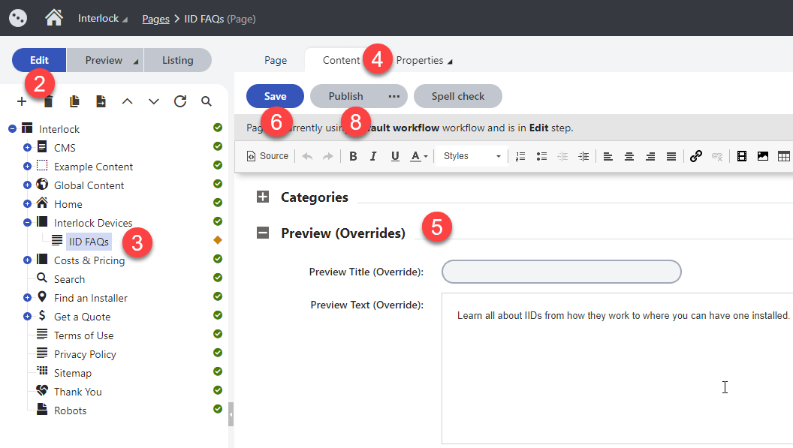
Task: Expand the Categories section
Action: click(263, 197)
